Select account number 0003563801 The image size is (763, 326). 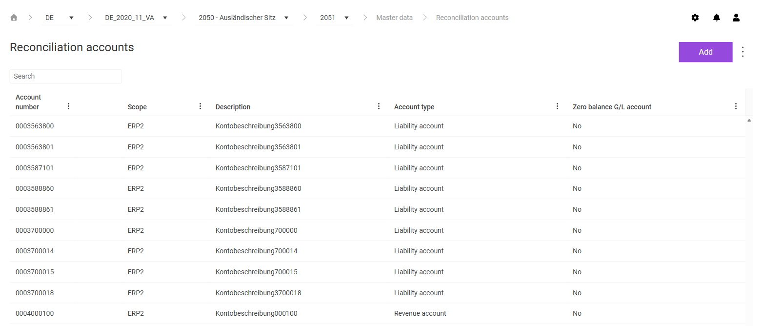coord(35,147)
